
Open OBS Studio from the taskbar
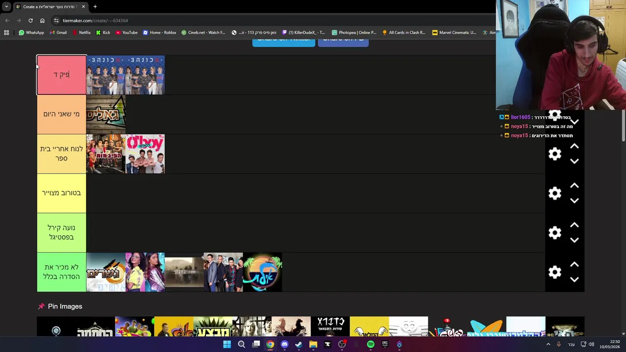(x=342, y=345)
